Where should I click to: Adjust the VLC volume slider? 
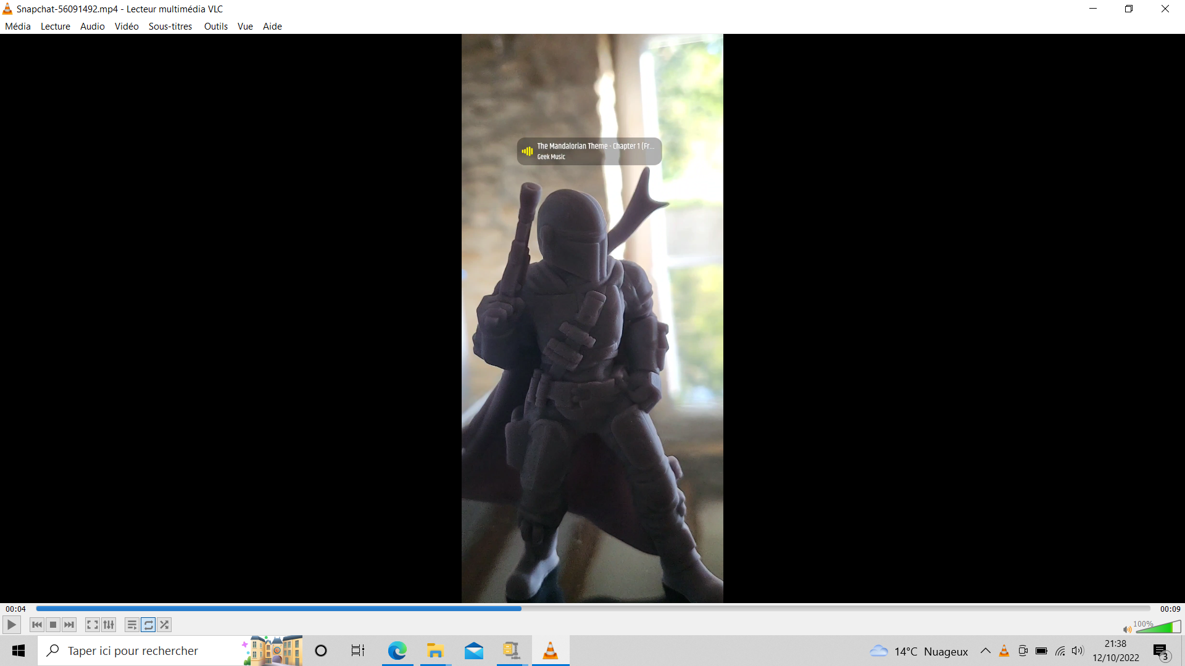coord(1158,627)
